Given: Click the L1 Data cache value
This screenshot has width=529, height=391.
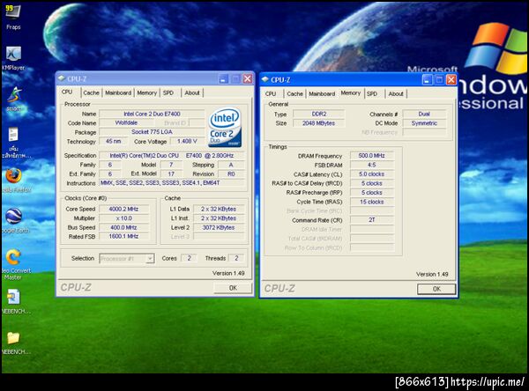Looking at the screenshot, I should pos(219,209).
